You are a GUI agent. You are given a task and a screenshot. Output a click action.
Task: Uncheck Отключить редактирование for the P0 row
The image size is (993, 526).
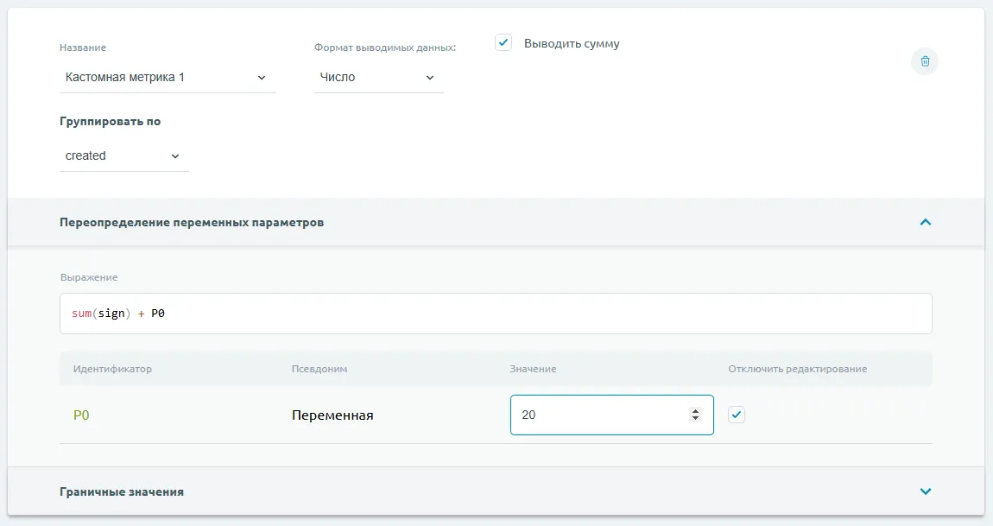pos(736,415)
